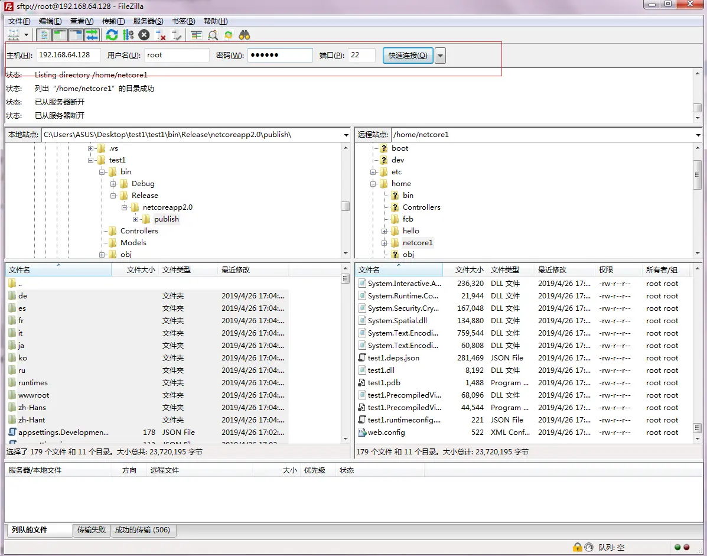The width and height of the screenshot is (707, 556).
Task: Open Site Manager dropdown arrow
Action: 26,35
